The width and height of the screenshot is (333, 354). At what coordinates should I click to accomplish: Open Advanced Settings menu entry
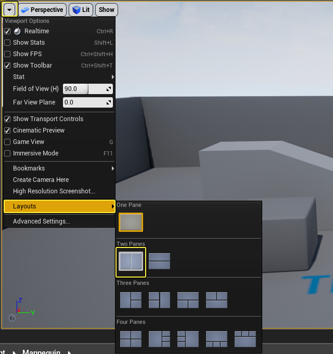click(59, 221)
